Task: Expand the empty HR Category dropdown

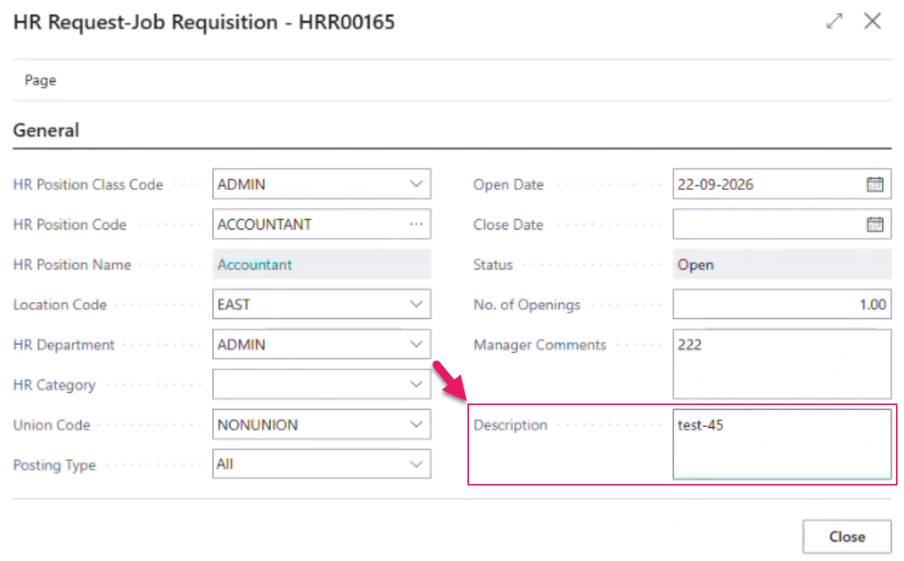Action: pos(416,384)
